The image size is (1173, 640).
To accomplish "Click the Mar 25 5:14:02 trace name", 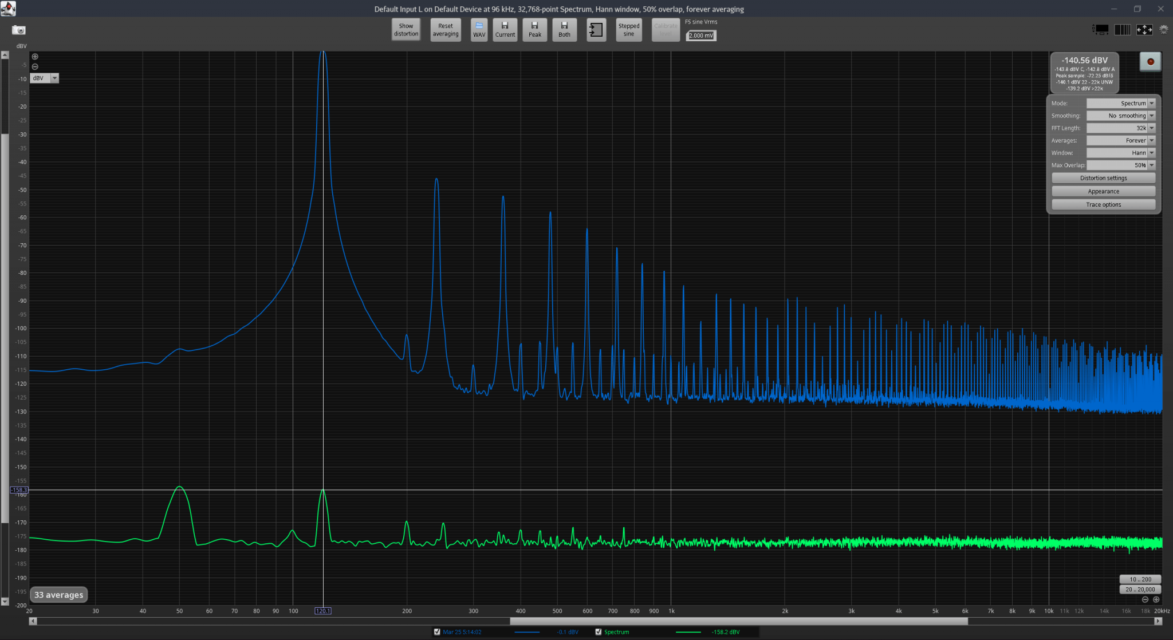I will 462,632.
